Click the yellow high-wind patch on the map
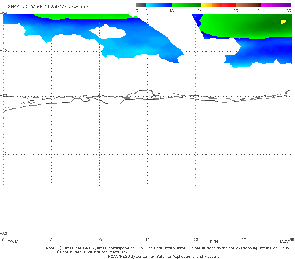Viewport: 295px width, 259px height. [283, 22]
